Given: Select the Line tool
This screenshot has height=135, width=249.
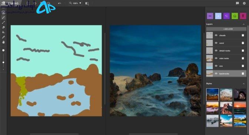Looking at the screenshot, I should pos(3,22).
